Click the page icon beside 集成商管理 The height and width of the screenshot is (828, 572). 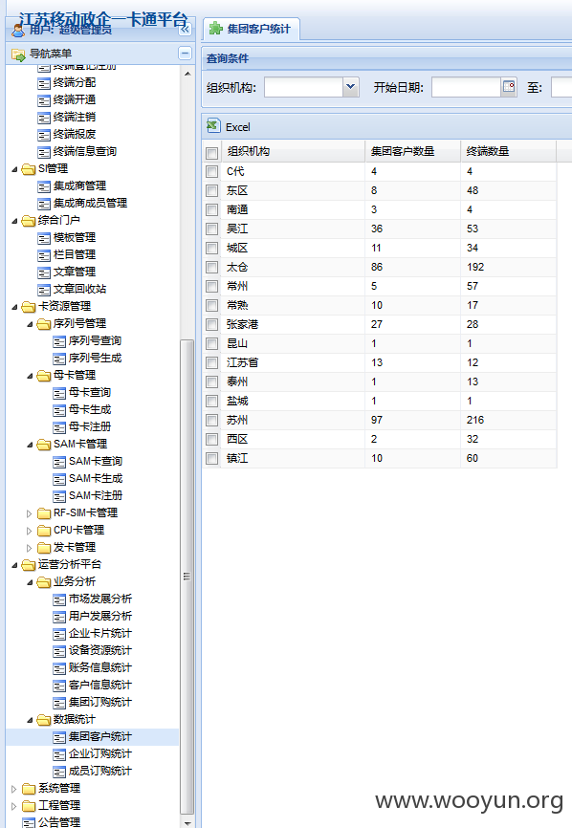pyautogui.click(x=44, y=186)
